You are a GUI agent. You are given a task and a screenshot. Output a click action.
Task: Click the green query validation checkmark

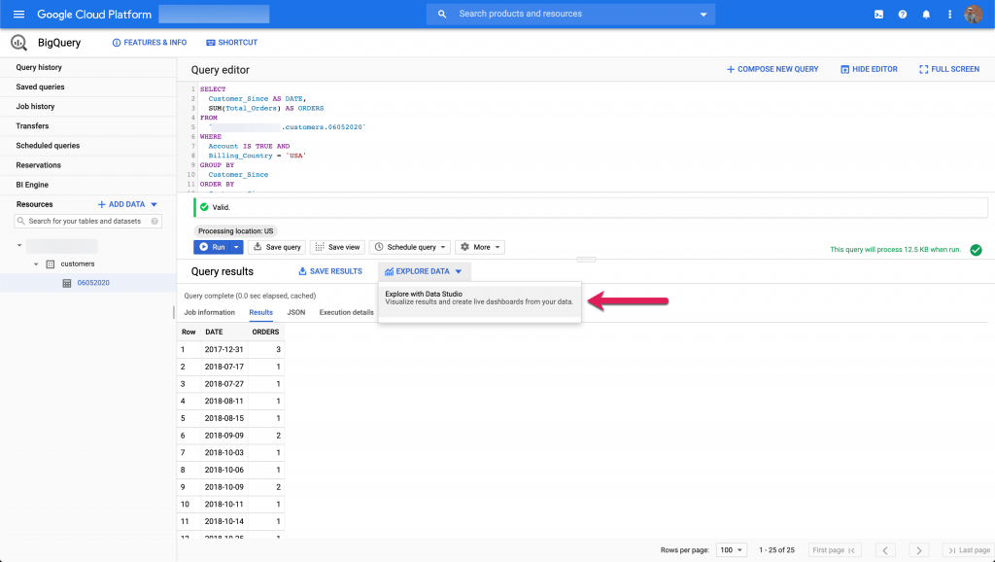point(976,250)
